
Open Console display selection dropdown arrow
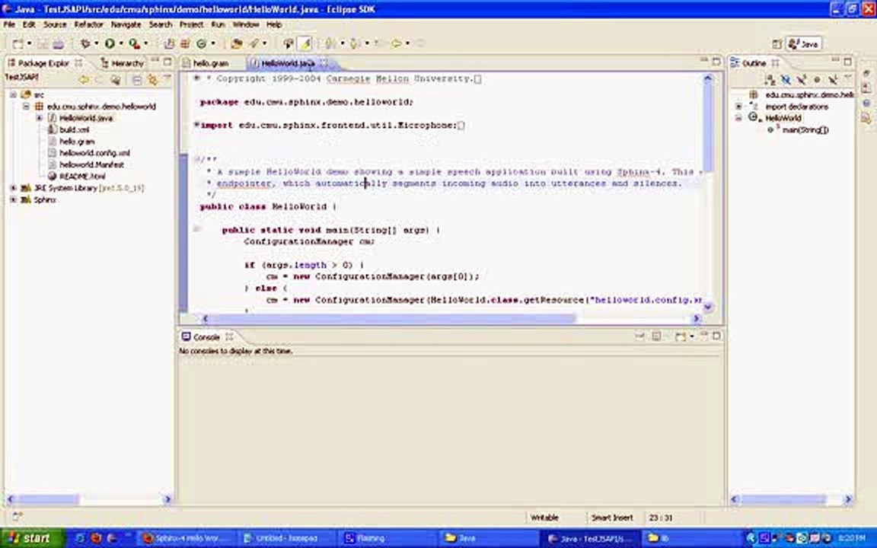(692, 336)
